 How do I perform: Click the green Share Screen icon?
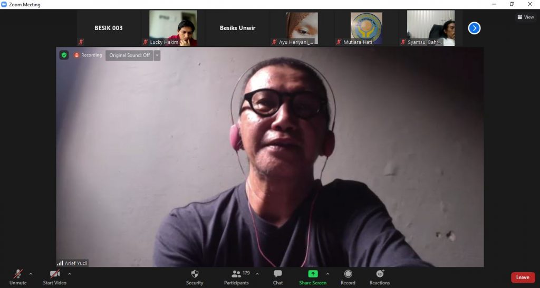click(x=313, y=274)
